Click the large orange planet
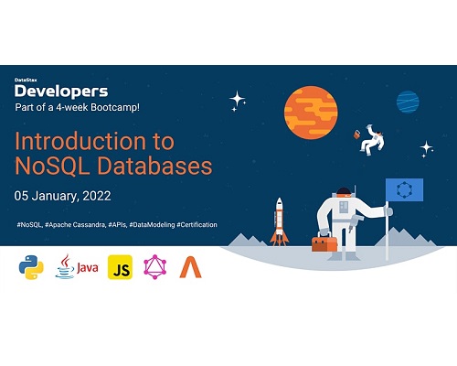This screenshot has width=457, height=366. tap(311, 113)
